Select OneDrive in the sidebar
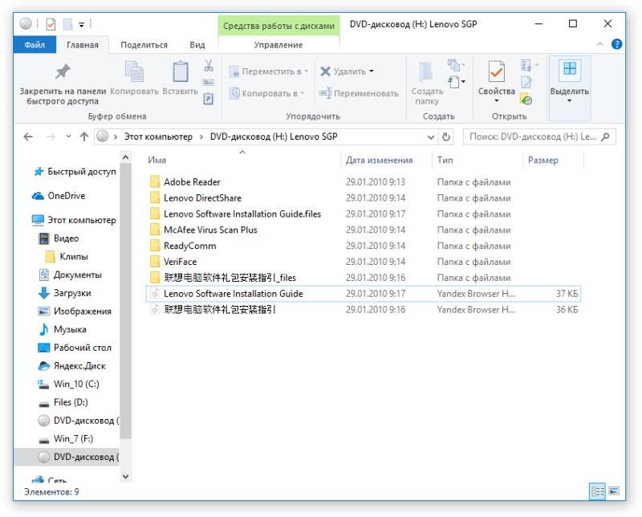 [59, 196]
